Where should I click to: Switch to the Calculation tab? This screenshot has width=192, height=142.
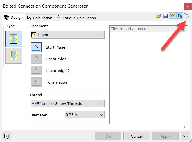point(40,18)
